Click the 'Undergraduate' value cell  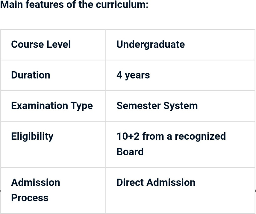point(151,44)
